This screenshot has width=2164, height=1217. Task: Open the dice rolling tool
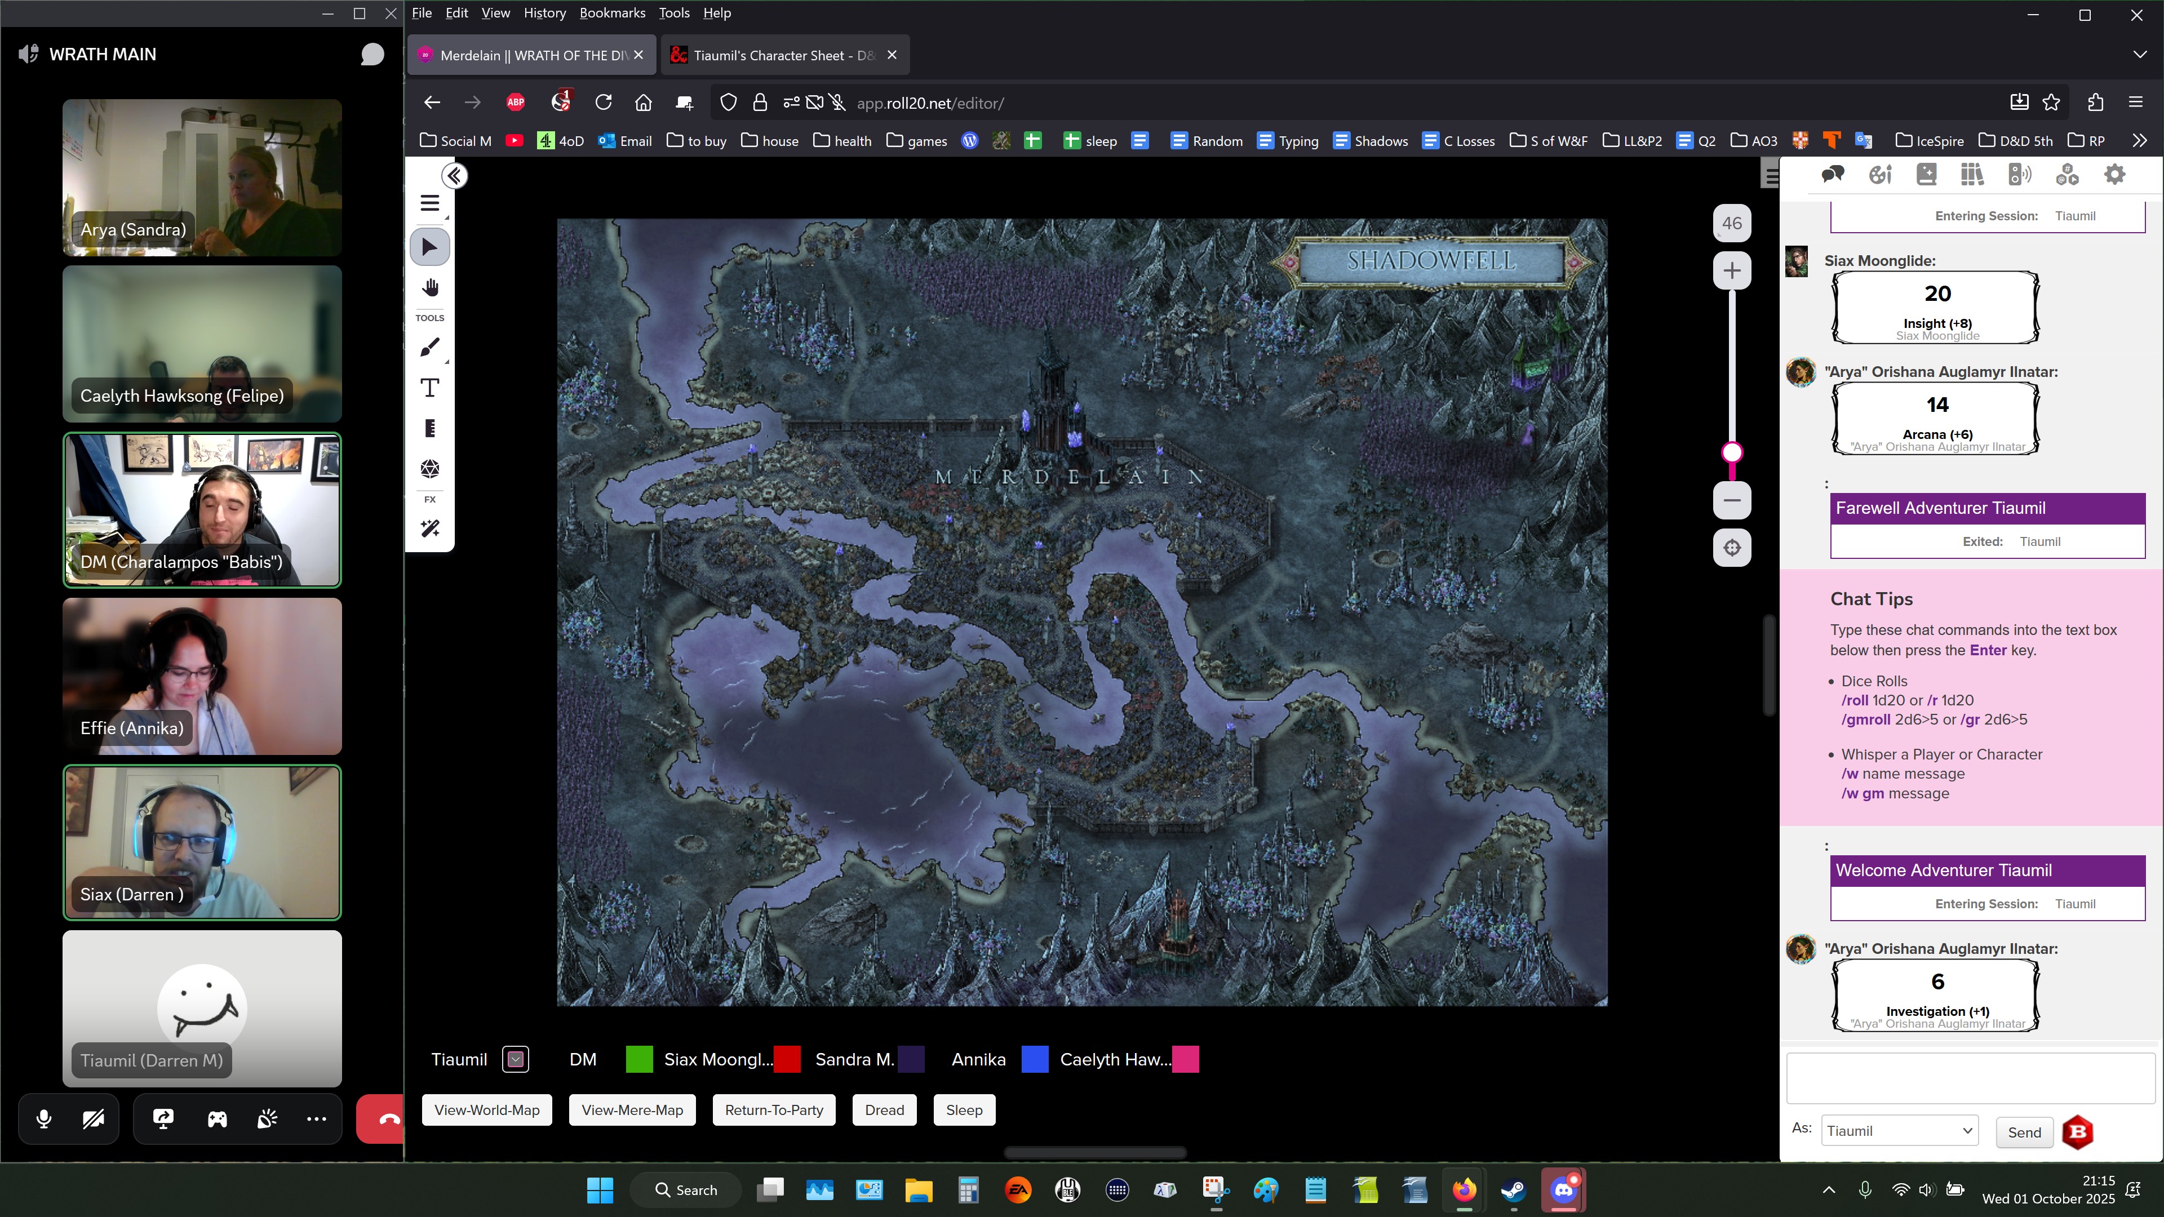point(429,469)
